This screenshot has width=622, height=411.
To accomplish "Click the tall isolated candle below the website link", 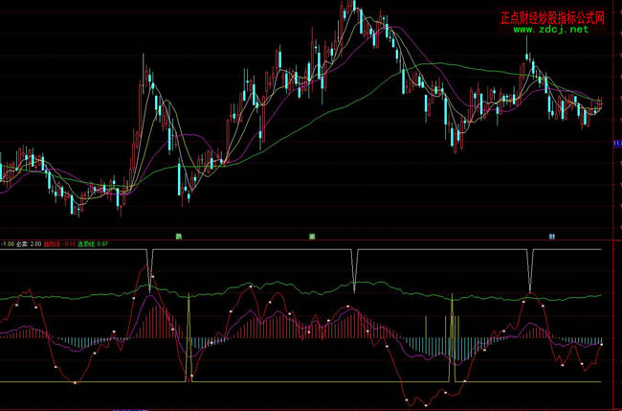I will click(527, 65).
